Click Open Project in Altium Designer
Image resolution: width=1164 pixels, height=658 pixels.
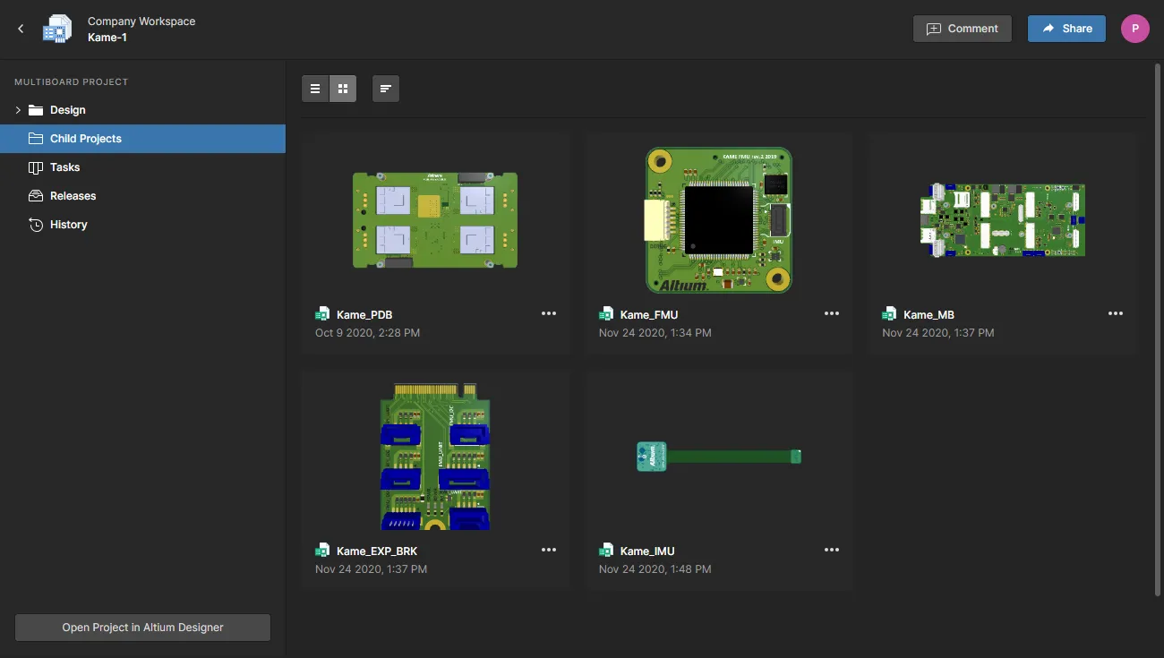coord(143,628)
